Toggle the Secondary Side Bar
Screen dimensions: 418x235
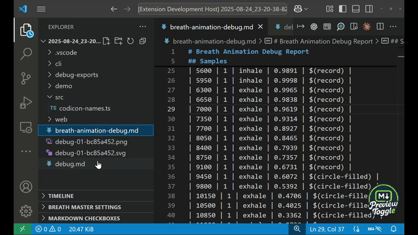click(369, 9)
